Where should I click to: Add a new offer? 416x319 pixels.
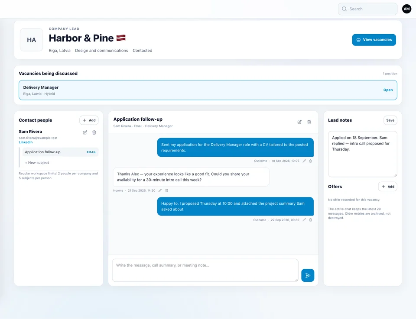(x=387, y=187)
